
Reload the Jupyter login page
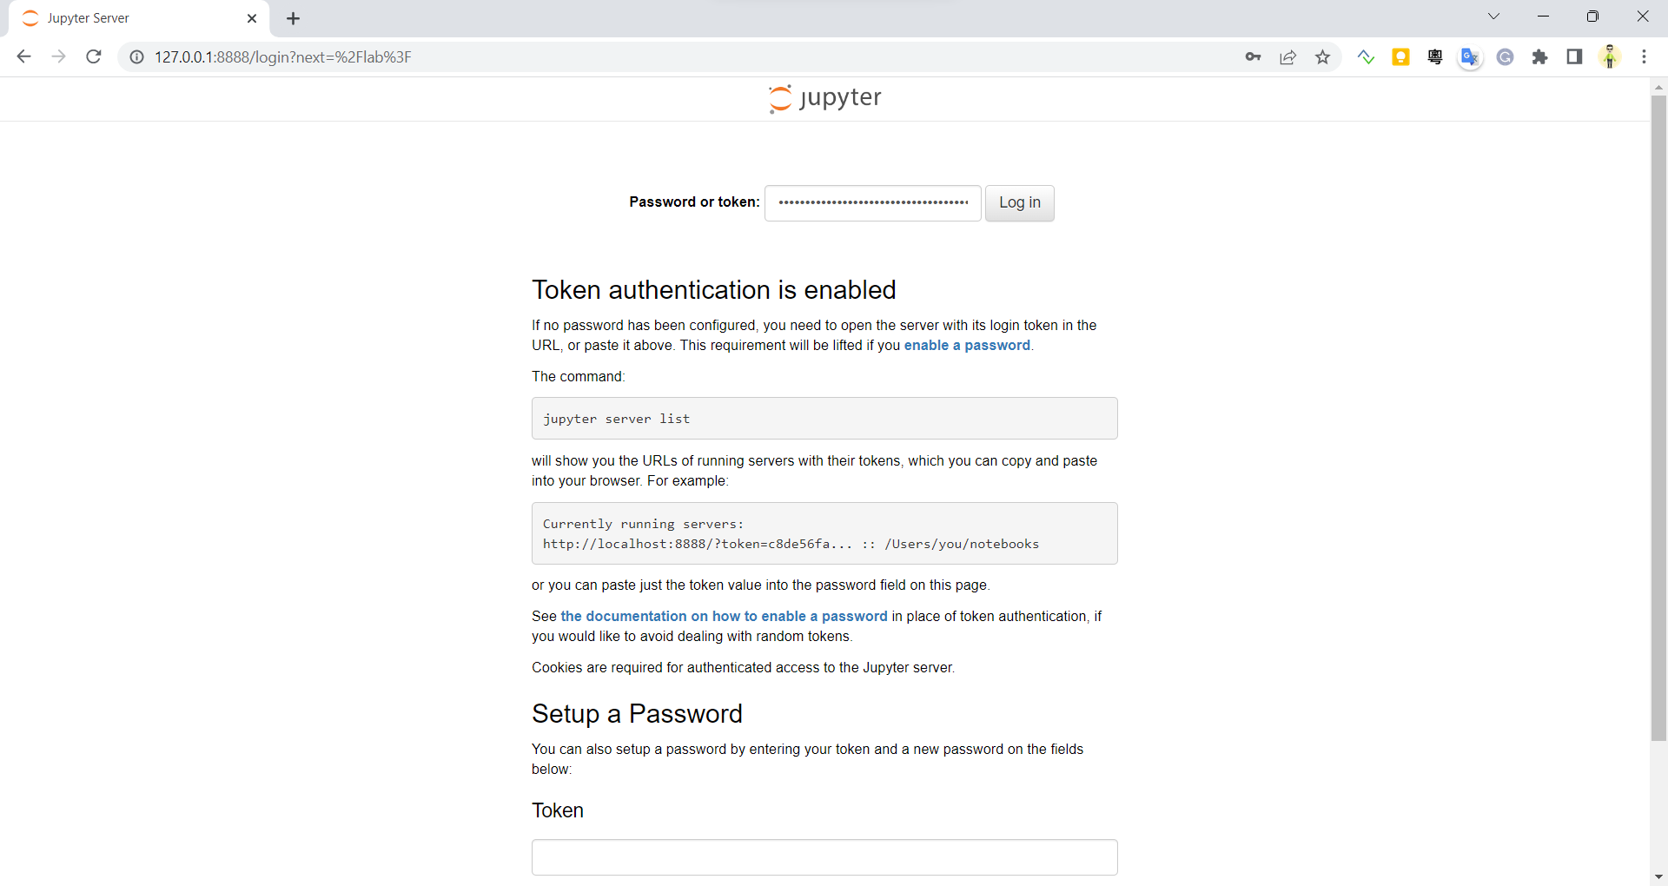(x=94, y=56)
